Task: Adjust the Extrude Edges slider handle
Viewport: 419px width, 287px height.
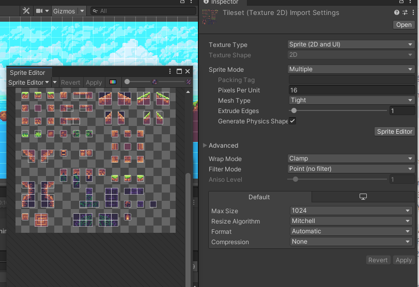Action: [294, 110]
